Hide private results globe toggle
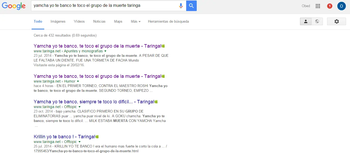Image resolution: width=350 pixels, height=153 pixels. (317, 22)
